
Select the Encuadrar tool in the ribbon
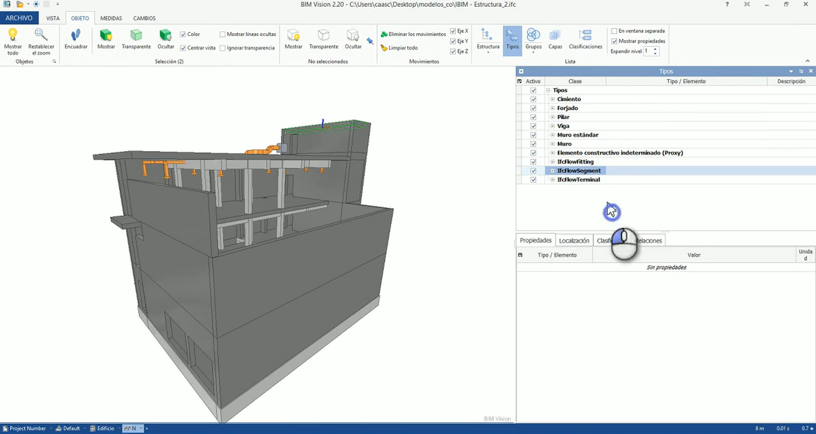point(76,40)
